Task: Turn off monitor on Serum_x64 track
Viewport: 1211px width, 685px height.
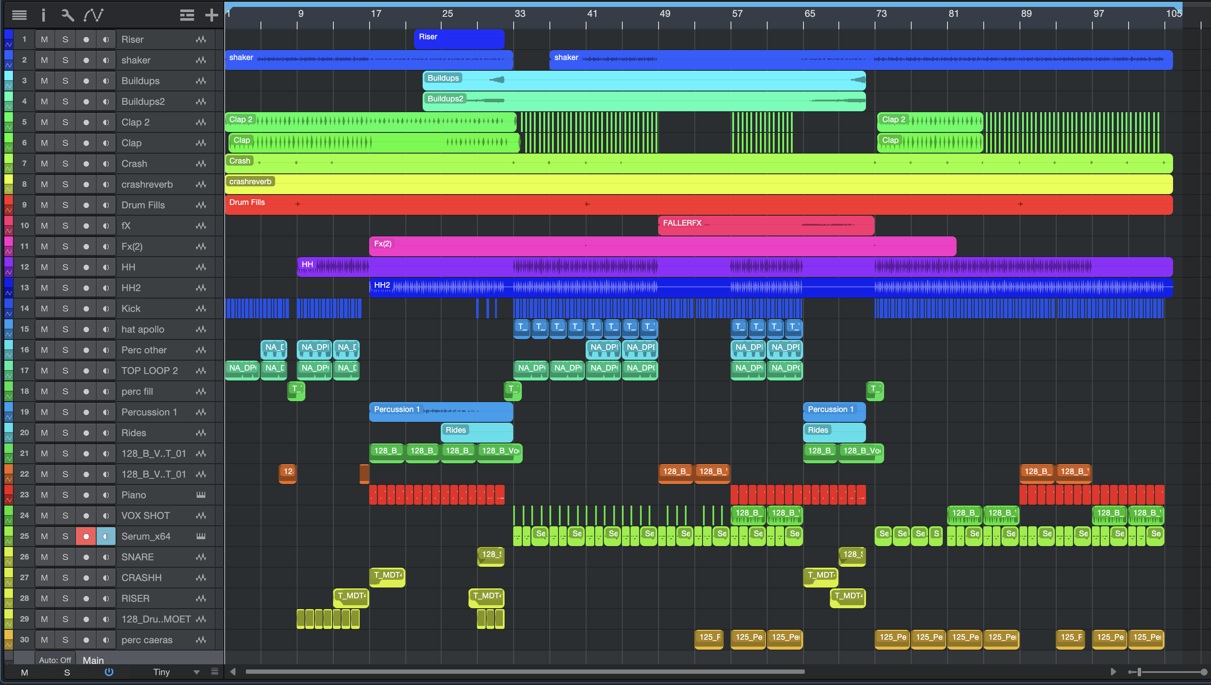Action: tap(106, 536)
